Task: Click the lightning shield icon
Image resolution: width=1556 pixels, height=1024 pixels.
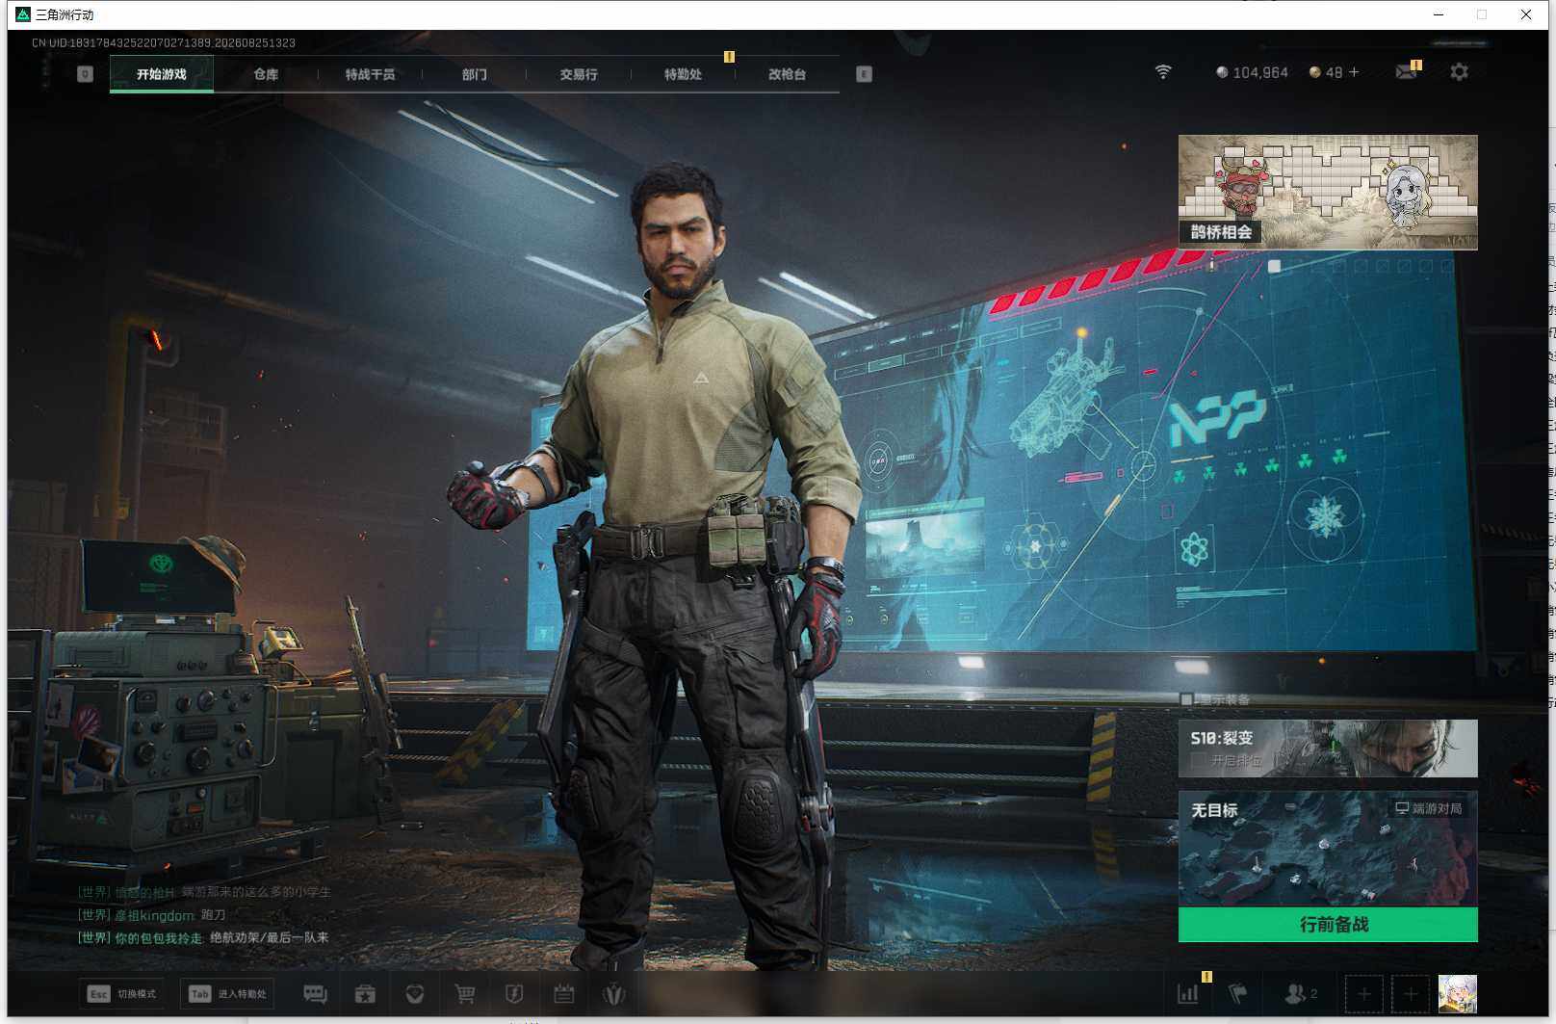Action: (514, 993)
